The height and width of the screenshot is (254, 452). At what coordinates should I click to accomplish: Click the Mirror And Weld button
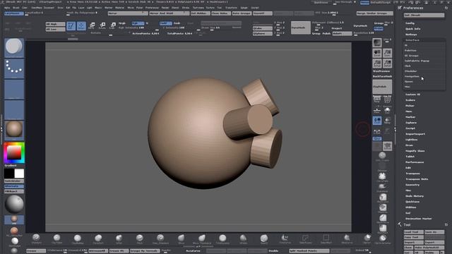coord(169,13)
